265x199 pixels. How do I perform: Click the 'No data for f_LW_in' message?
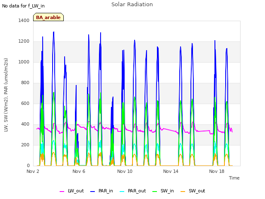pos(23,6)
